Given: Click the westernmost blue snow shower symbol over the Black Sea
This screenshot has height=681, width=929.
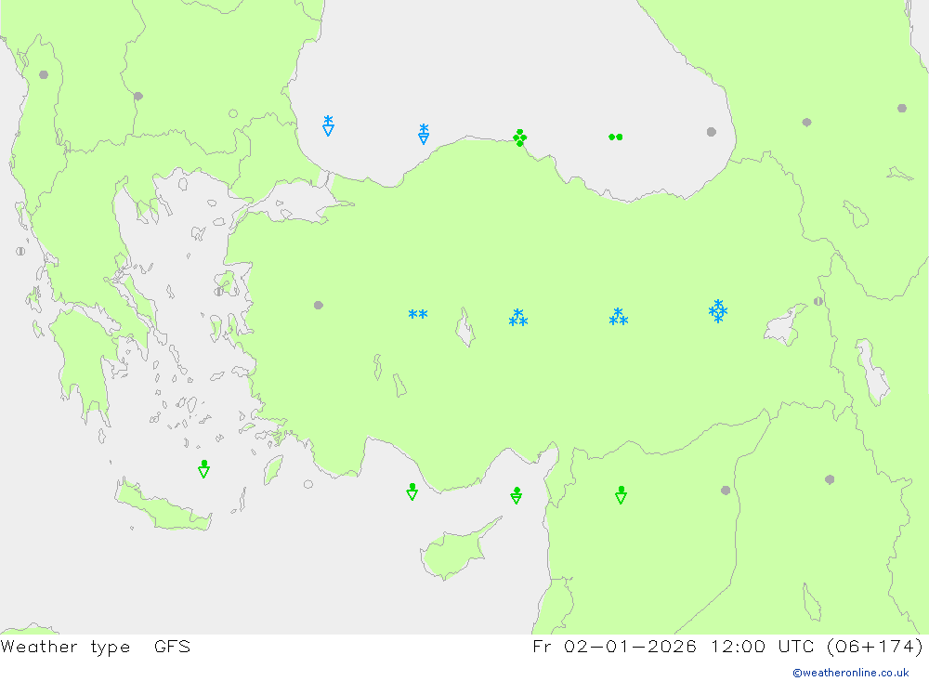Looking at the screenshot, I should point(328,125).
